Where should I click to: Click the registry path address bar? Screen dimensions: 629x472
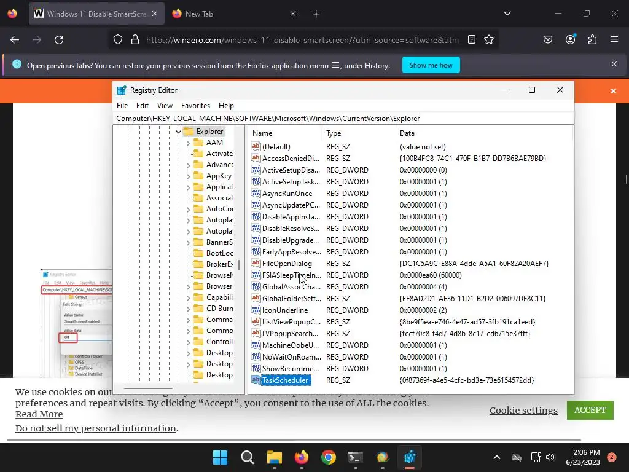(344, 119)
